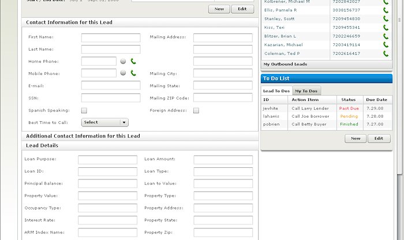Click the Property Zip input field
Image resolution: width=404 pixels, height=240 pixels.
[223, 232]
